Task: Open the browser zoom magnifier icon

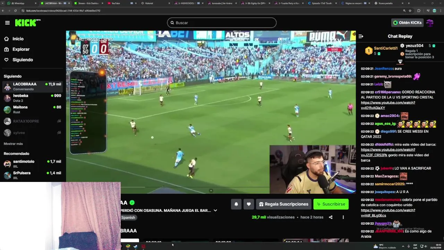Action: coord(404,11)
